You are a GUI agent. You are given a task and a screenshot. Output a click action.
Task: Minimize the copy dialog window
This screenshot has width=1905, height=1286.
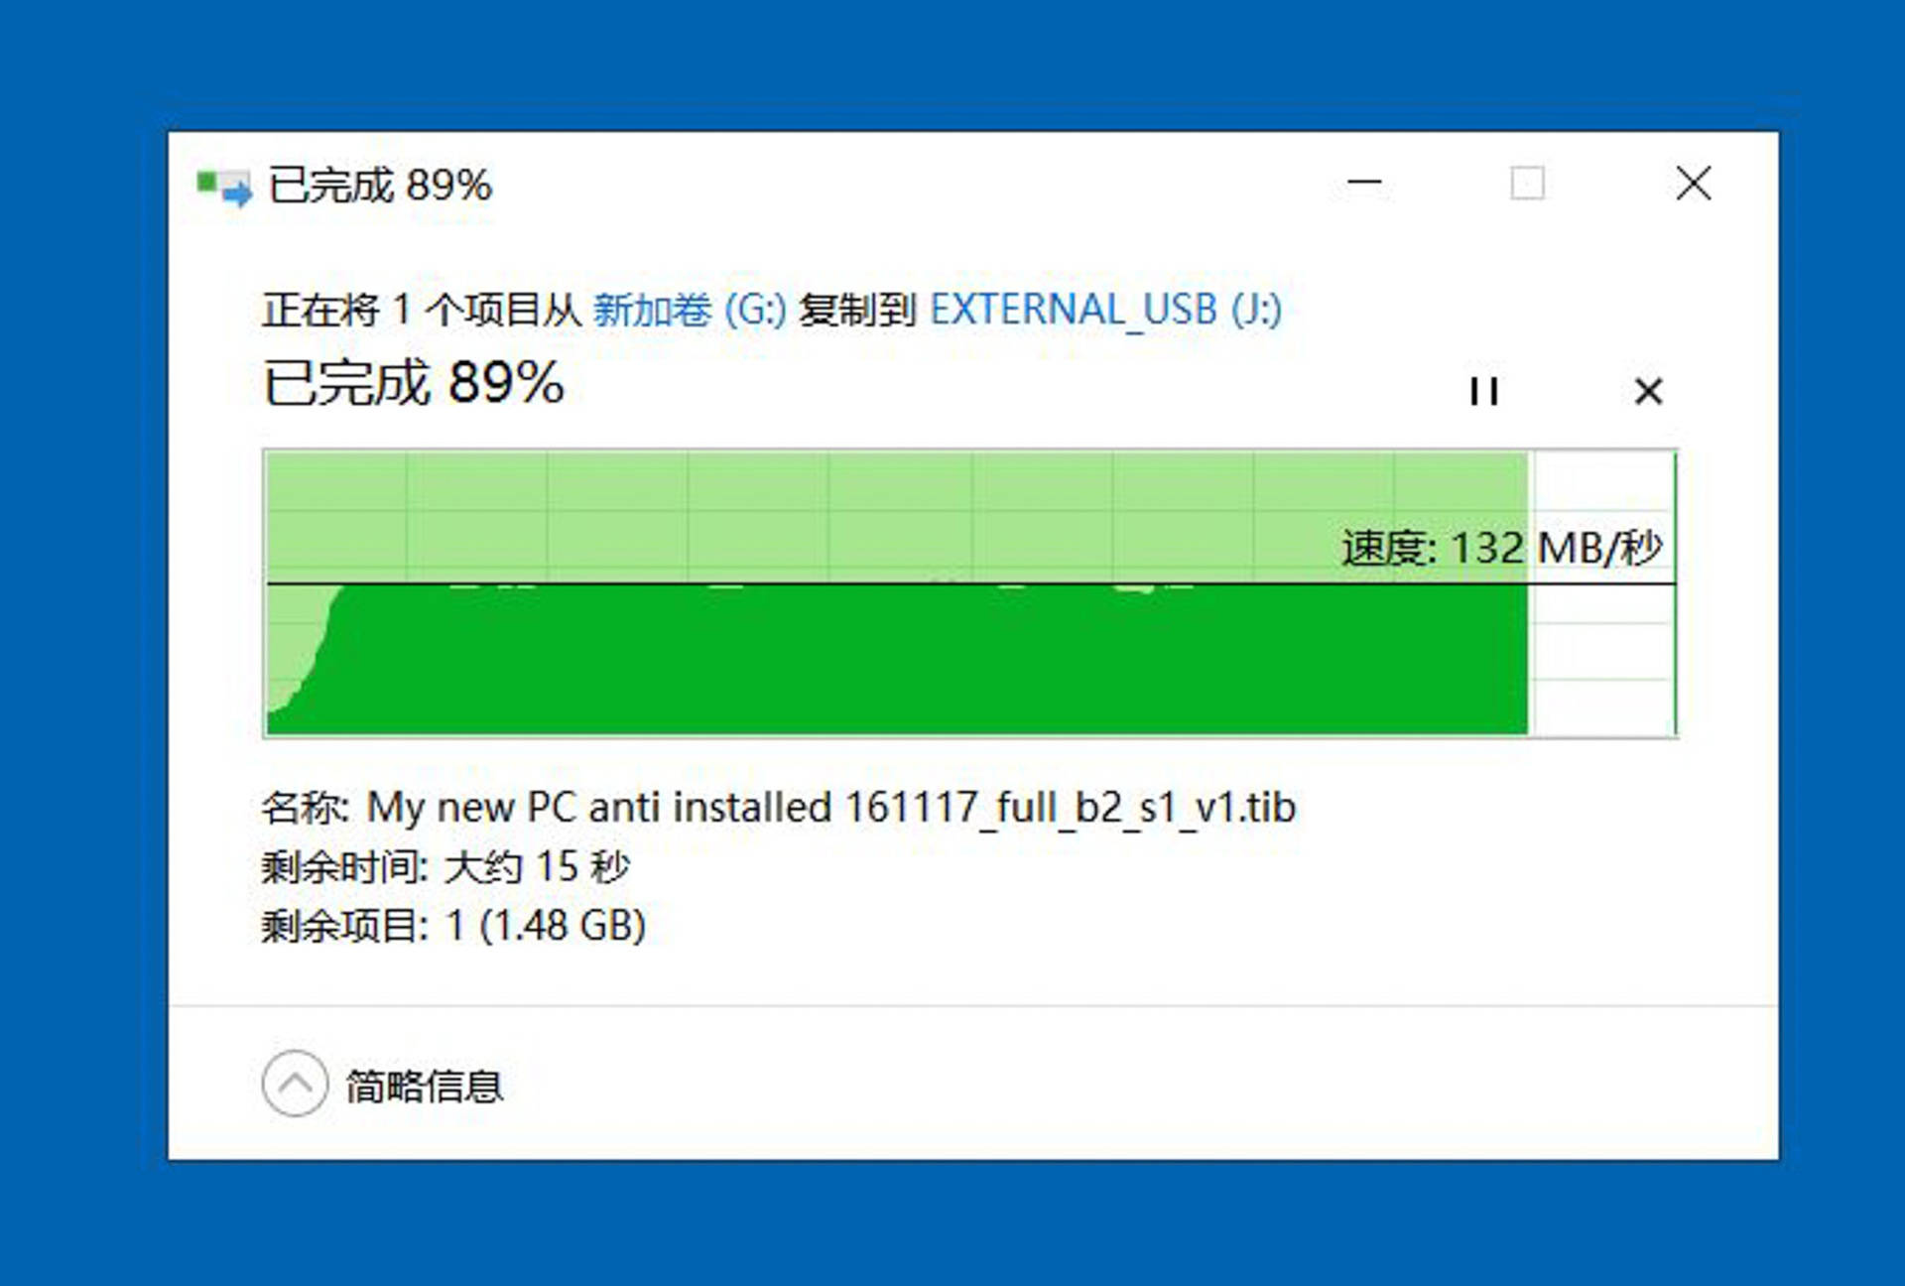pyautogui.click(x=1360, y=184)
